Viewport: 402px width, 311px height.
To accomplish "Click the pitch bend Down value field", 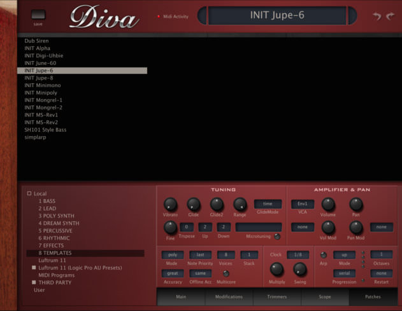I will 224,227.
